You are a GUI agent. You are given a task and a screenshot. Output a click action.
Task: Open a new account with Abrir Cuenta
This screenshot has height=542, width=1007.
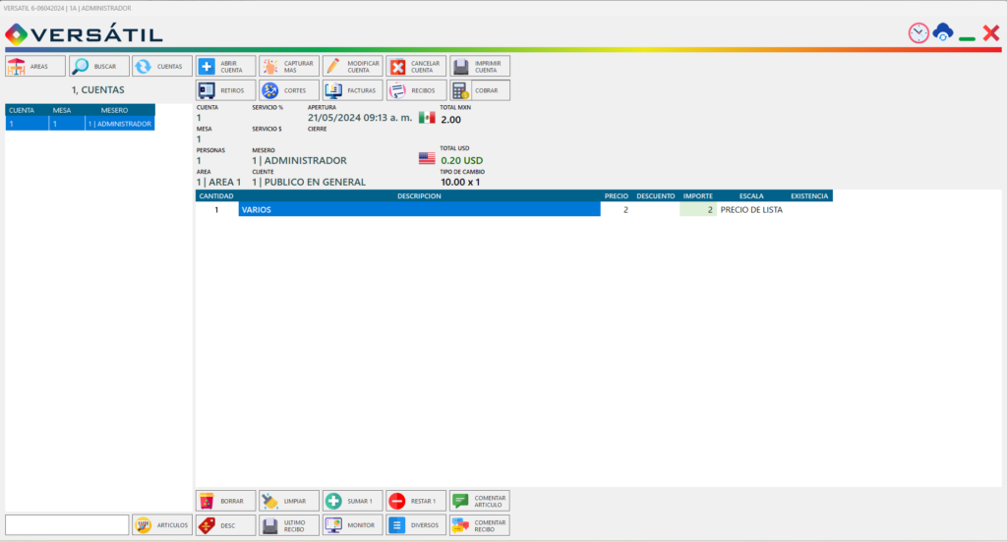click(225, 66)
